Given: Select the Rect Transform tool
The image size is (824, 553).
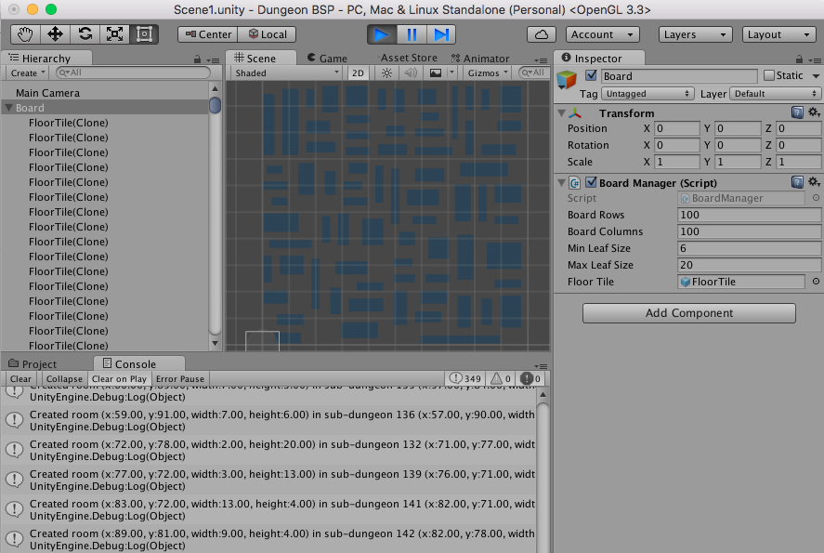Looking at the screenshot, I should pyautogui.click(x=144, y=34).
